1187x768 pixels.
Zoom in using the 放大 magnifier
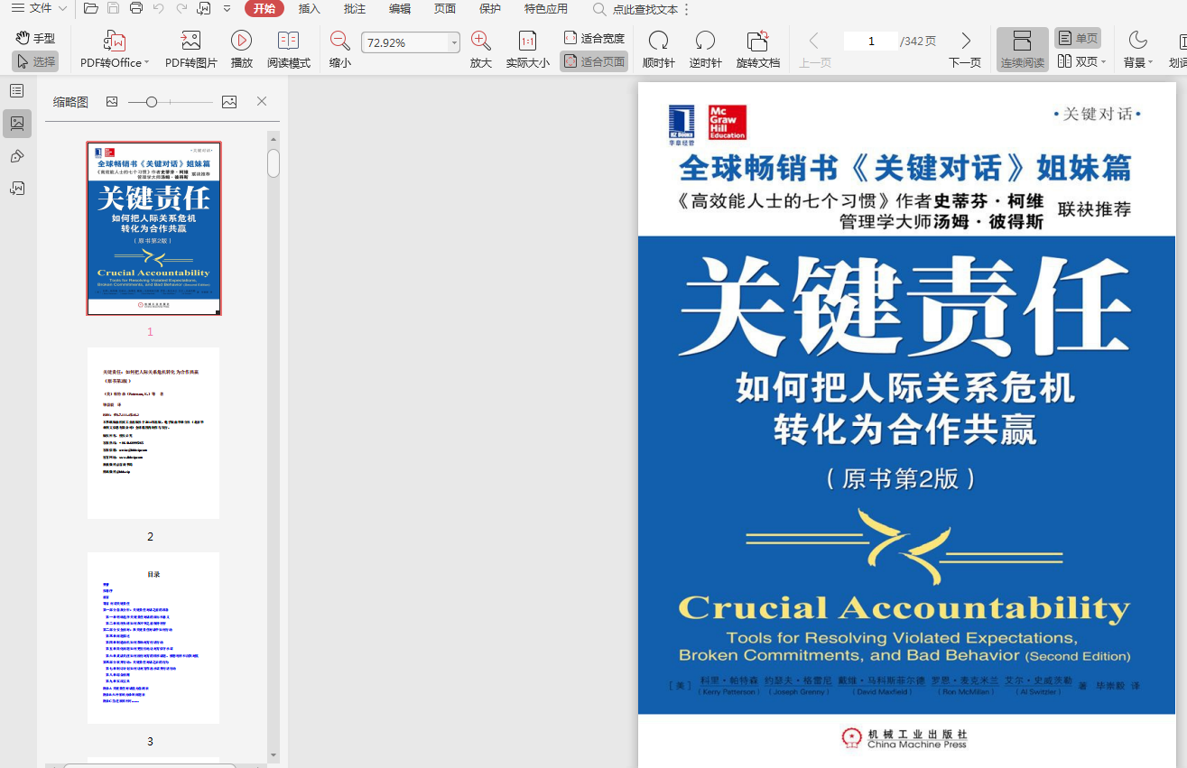tap(481, 50)
